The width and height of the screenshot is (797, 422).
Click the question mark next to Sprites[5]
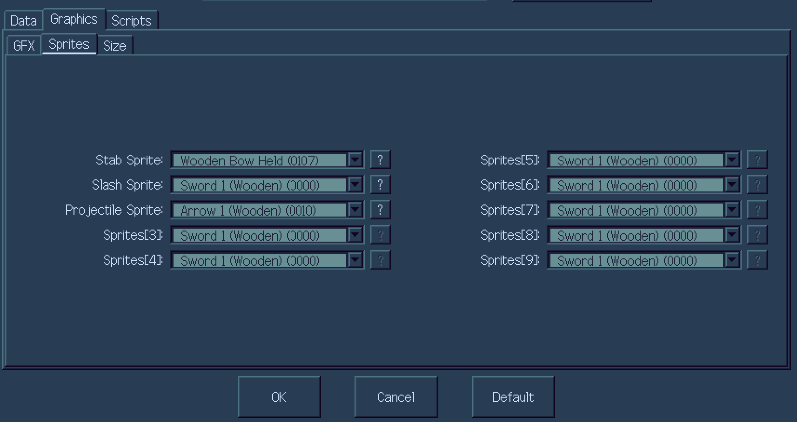(757, 160)
